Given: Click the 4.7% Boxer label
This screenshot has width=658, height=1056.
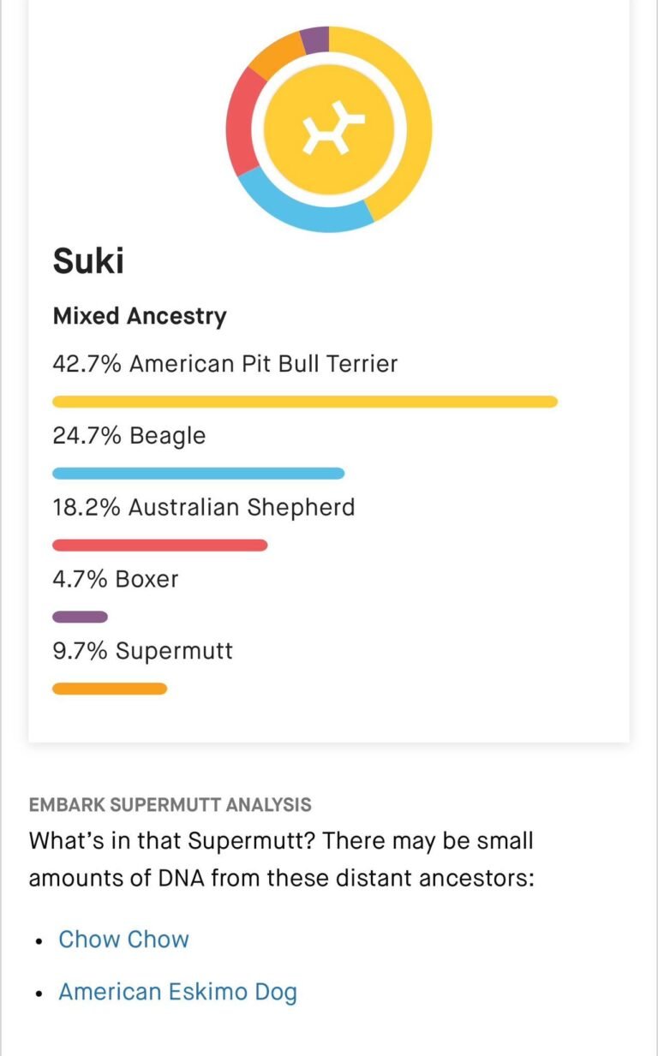Looking at the screenshot, I should [116, 579].
